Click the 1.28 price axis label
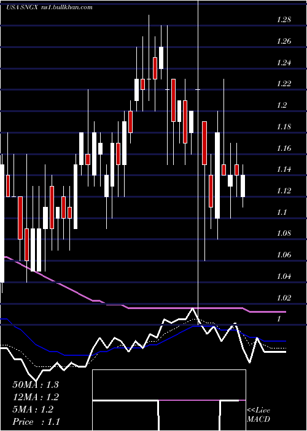Screen dimensions: 307x431 click(x=284, y=20)
